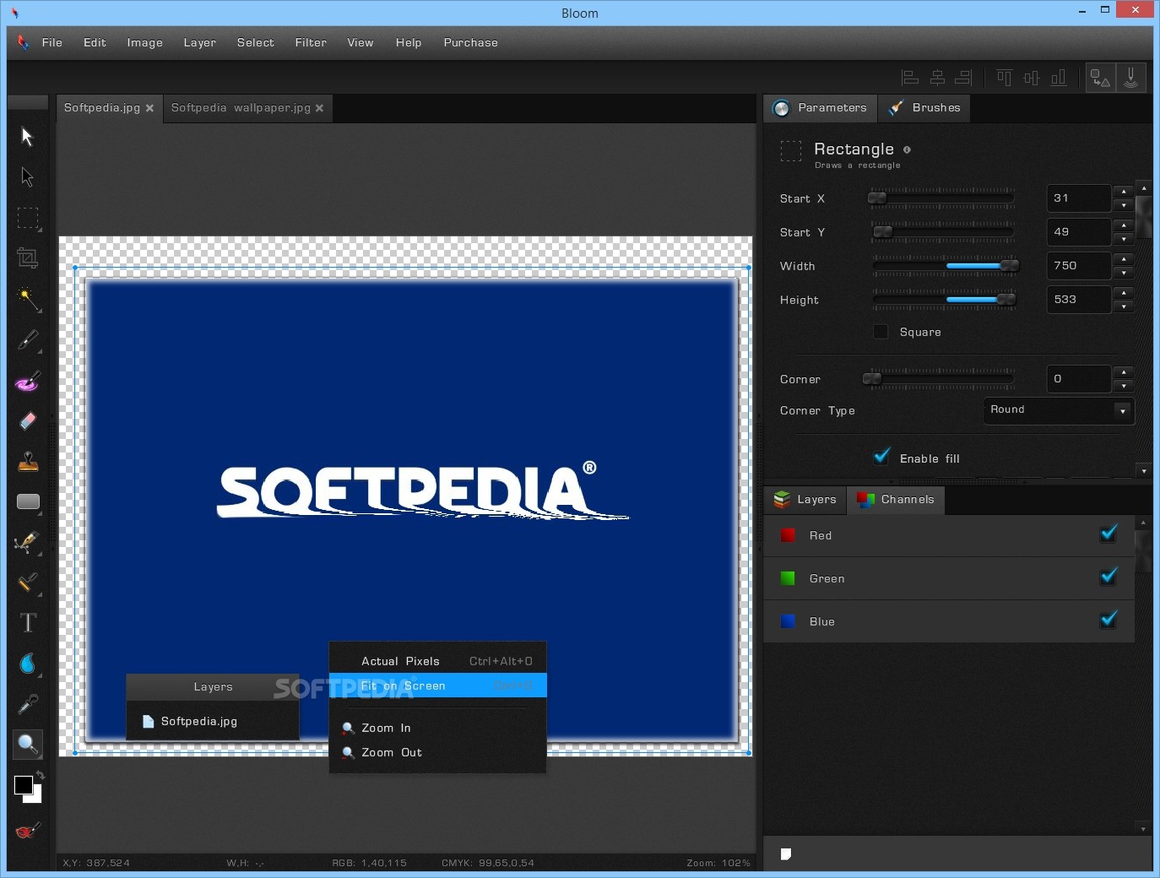Select the Red channel row
Viewport: 1160px width, 878px height.
[949, 535]
